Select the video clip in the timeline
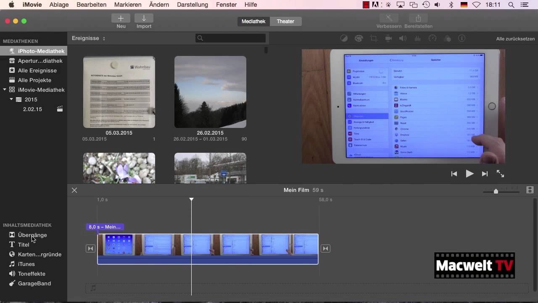The height and width of the screenshot is (303, 538). point(208,249)
